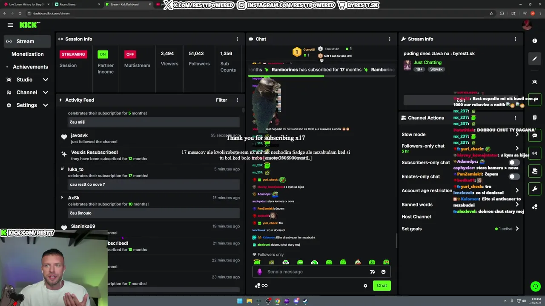Expand the Settings sidebar section
Viewport: 545px width, 306px height.
click(x=46, y=105)
